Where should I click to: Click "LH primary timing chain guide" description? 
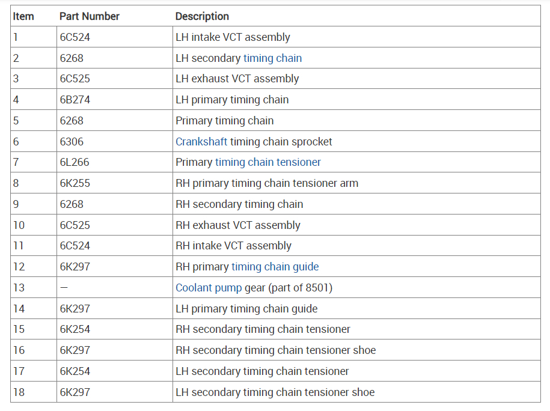click(x=246, y=309)
